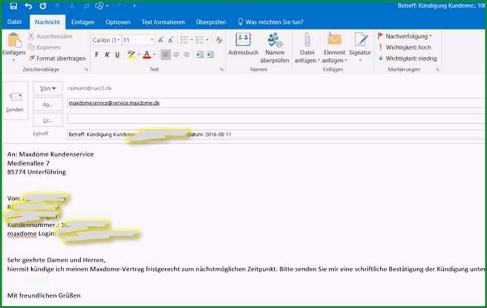
Task: Increase font size with the larger A
Action: pos(161,40)
